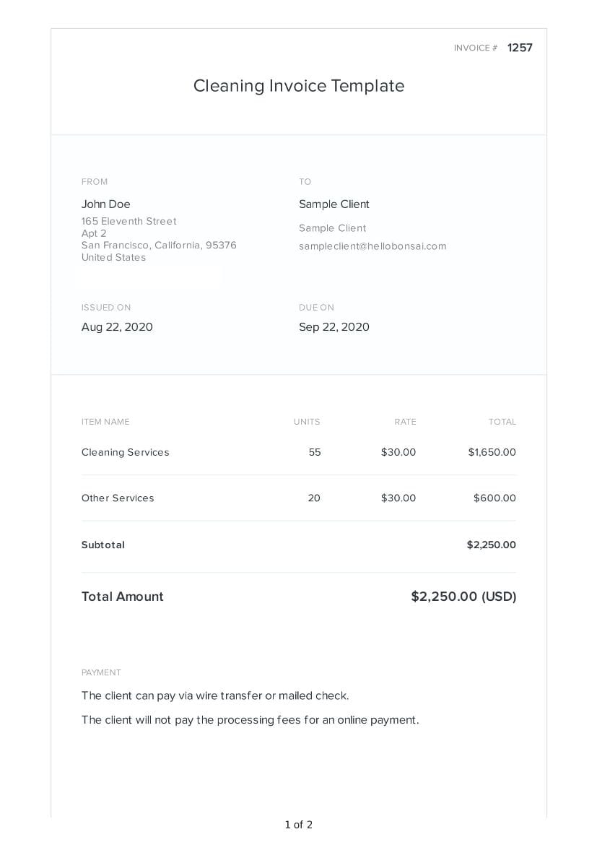Open the sampleclient@hellobonsai.com email address
Viewport: 597px width, 845px height.
(x=372, y=246)
